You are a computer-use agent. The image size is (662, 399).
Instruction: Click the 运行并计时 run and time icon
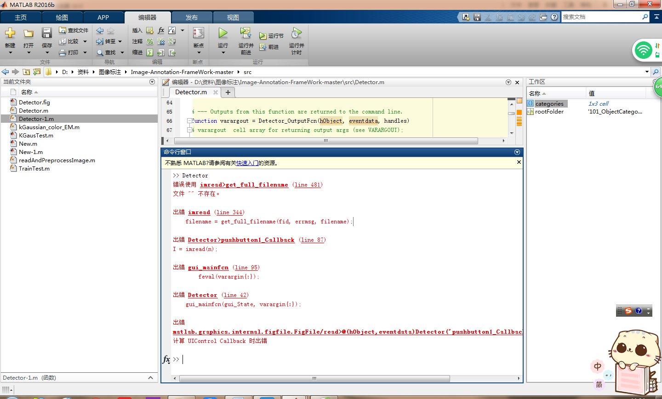[297, 33]
